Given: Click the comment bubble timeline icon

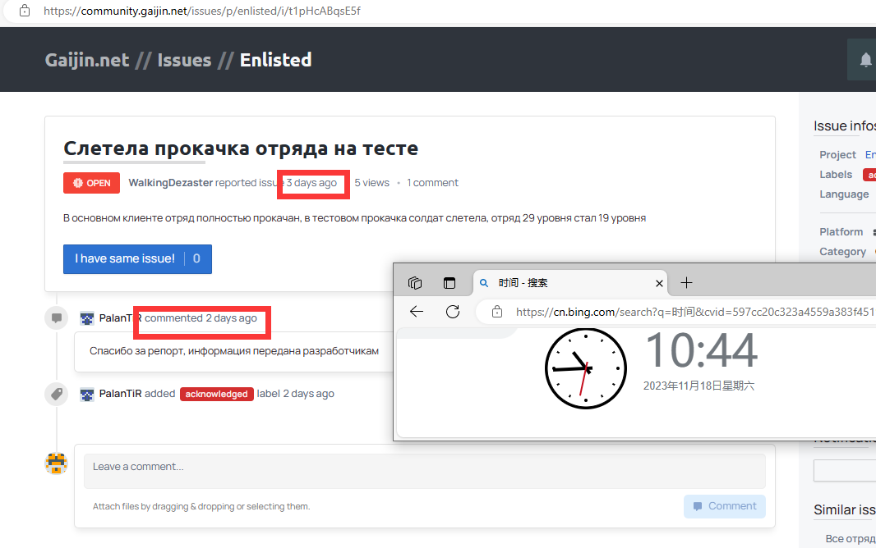Looking at the screenshot, I should coord(56,317).
